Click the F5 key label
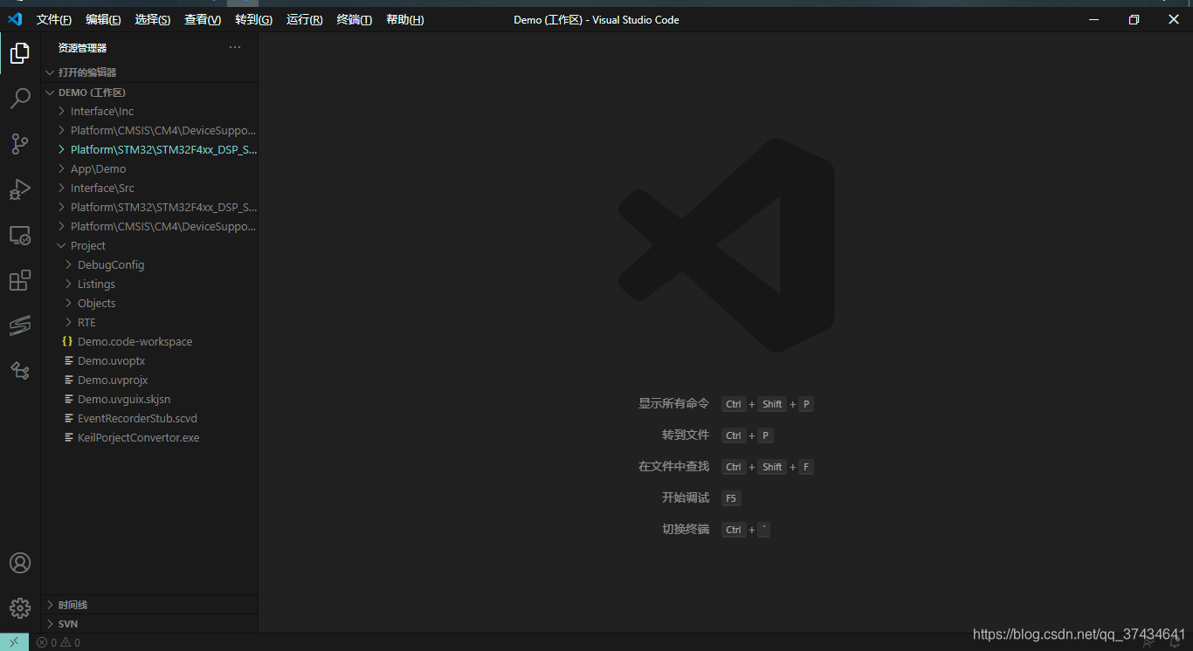1193x651 pixels. click(x=731, y=498)
